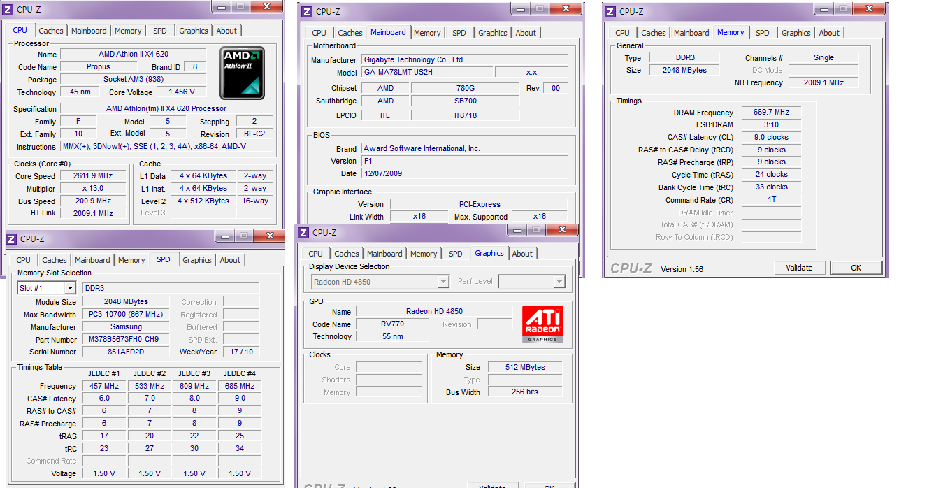Open About tab in the SPD window

(230, 260)
